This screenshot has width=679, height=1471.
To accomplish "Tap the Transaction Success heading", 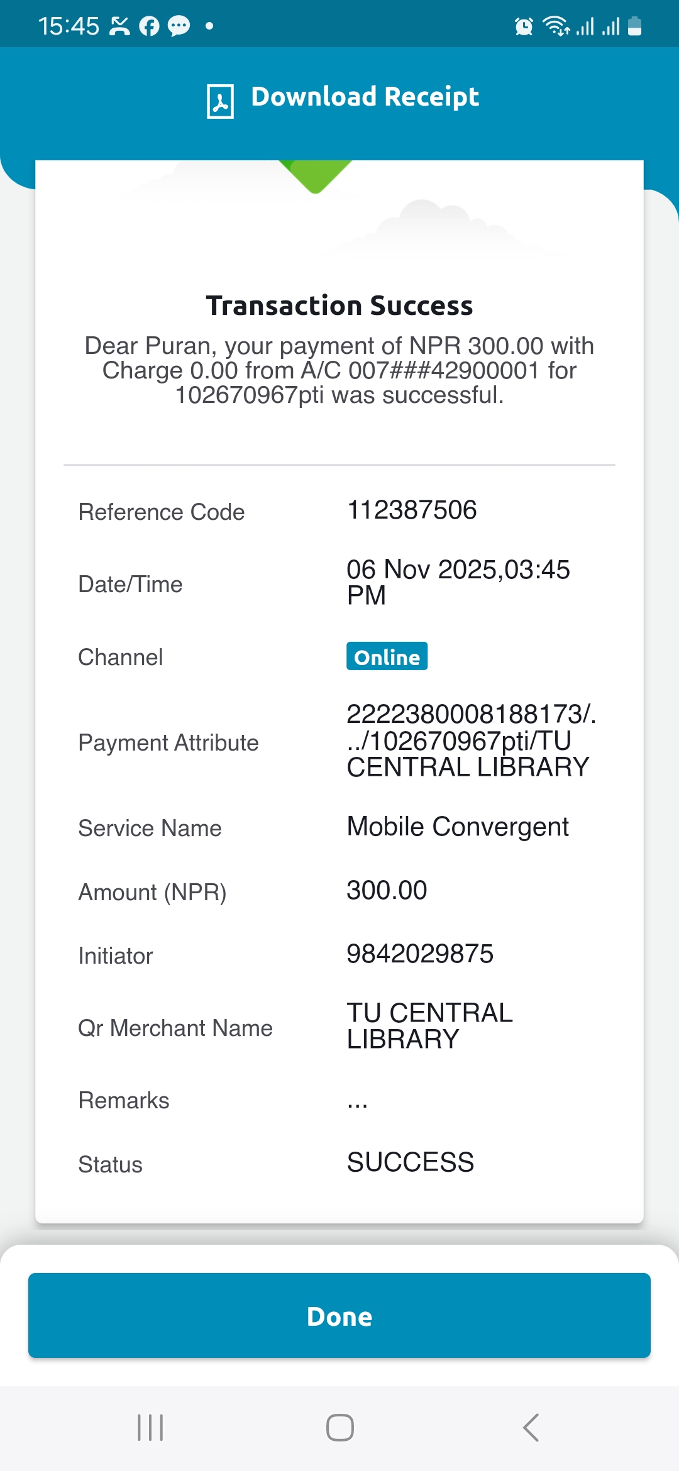I will (x=339, y=306).
